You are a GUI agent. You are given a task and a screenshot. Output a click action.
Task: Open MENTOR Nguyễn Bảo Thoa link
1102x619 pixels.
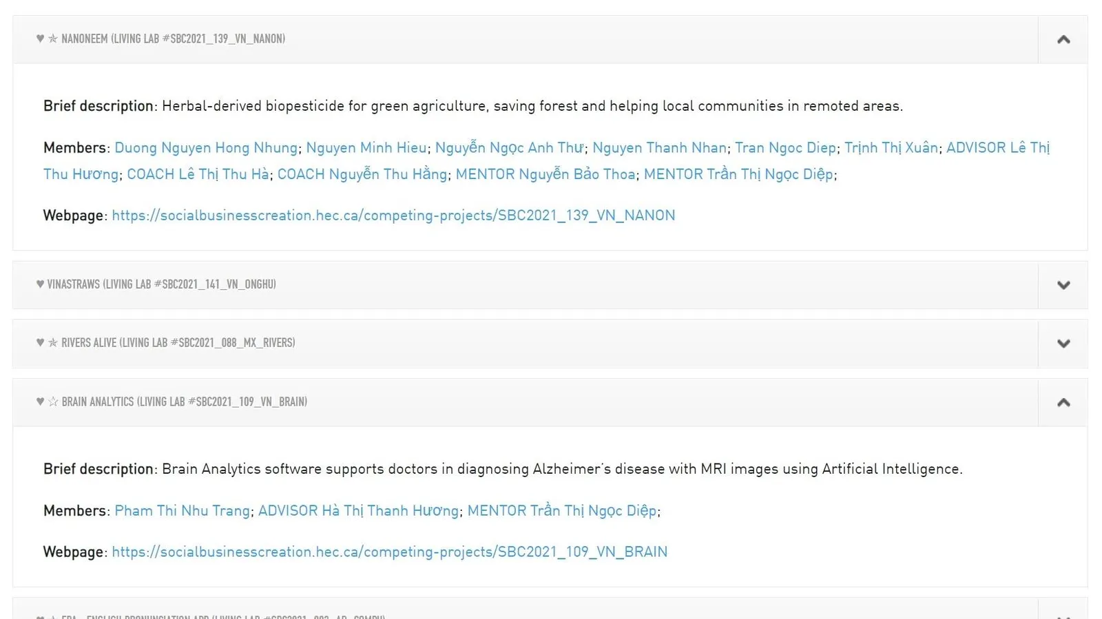[x=545, y=174]
